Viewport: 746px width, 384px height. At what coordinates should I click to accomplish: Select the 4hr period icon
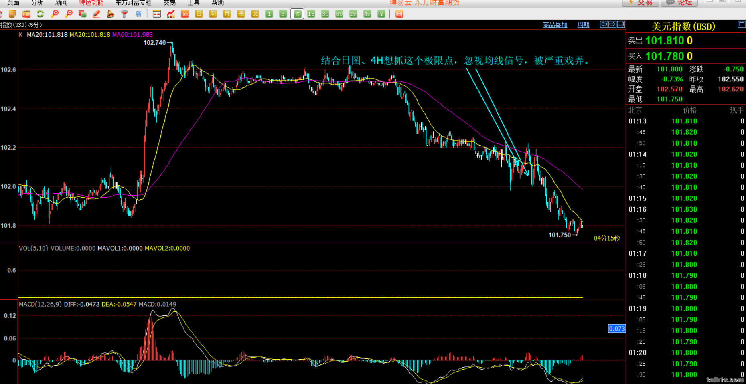tap(367, 14)
